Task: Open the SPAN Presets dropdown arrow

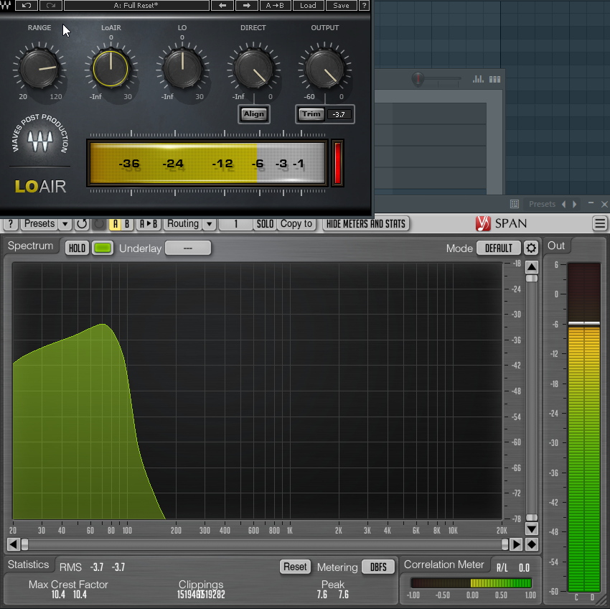Action: pos(65,224)
